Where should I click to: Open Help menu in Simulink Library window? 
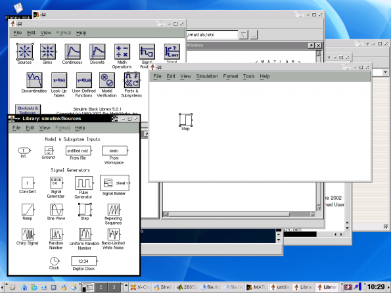coord(81,33)
